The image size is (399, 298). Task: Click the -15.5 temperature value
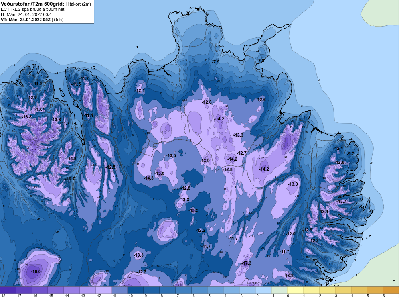click(194, 210)
